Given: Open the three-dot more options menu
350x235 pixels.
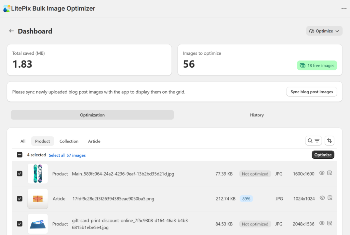Looking at the screenshot, I should 344,9.
